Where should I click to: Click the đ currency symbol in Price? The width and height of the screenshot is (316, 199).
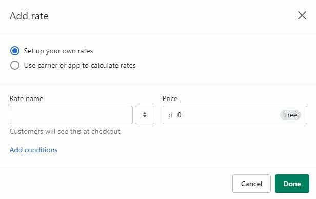coord(170,115)
